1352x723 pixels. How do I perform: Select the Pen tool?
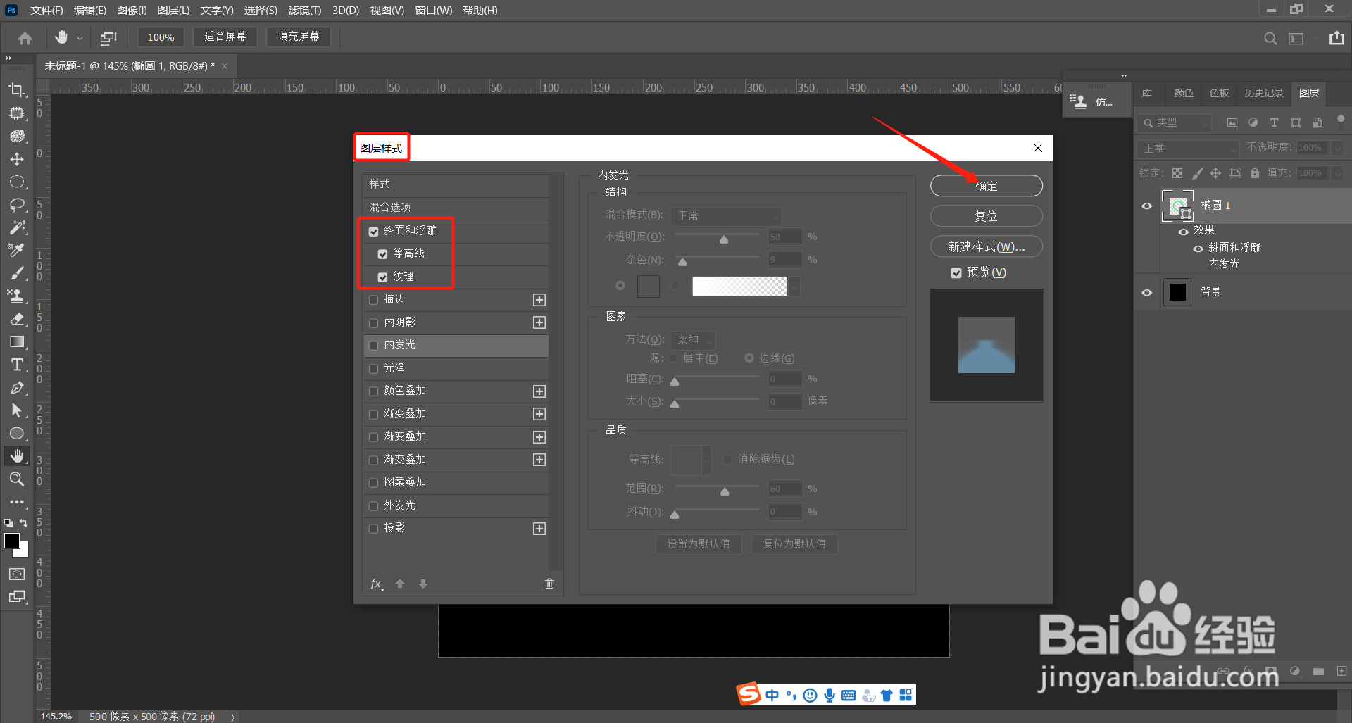[17, 388]
